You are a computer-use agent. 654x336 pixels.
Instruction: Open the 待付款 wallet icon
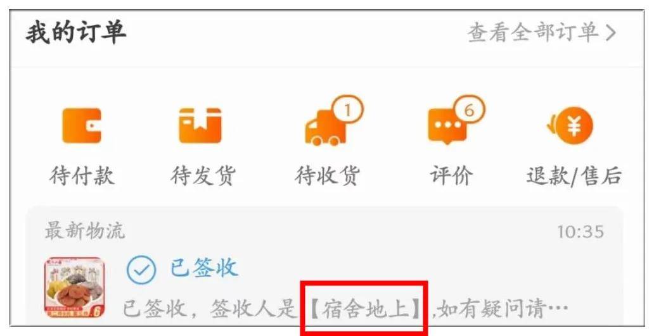[x=82, y=126]
